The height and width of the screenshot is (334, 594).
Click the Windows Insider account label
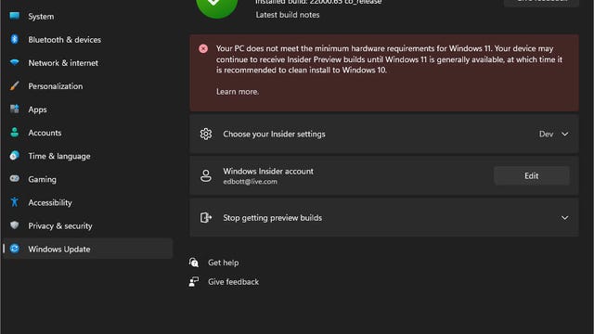coord(268,171)
